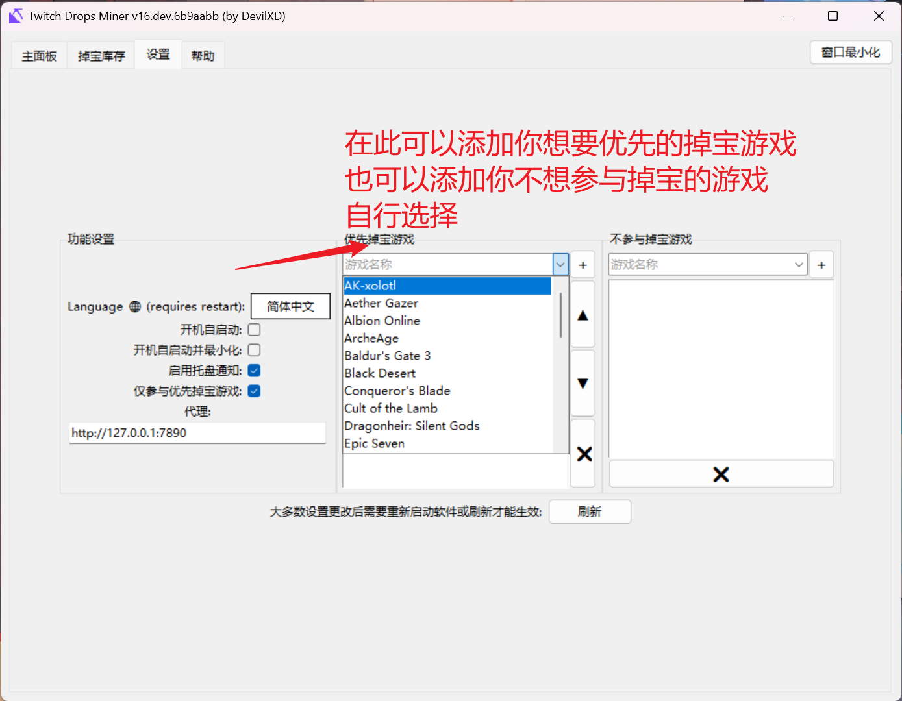
Task: Click the Twitch Drops Miner app icon
Action: click(16, 16)
